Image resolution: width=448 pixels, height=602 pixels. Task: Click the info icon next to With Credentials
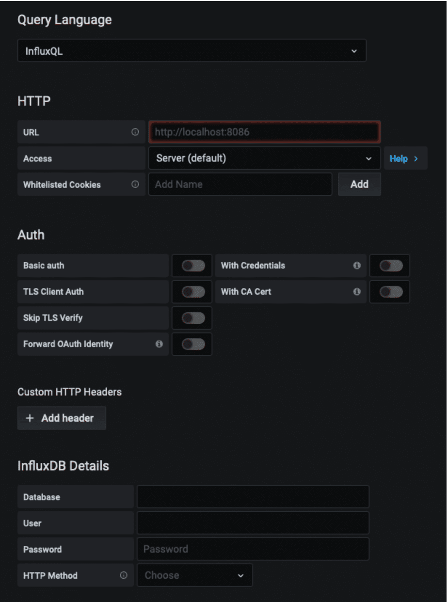click(357, 266)
